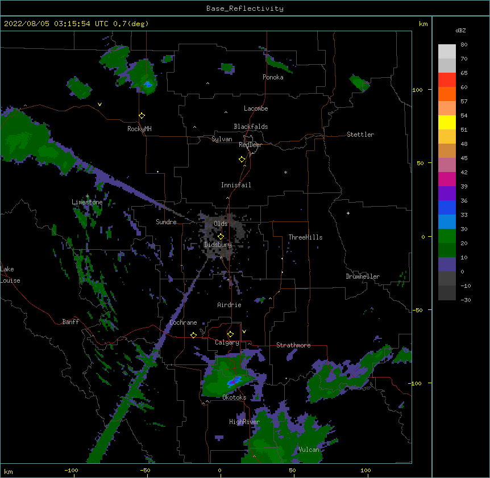Screen dimensions: 490x478
Task: Pick the red swatch in the dBZ legend
Action: [x=447, y=80]
